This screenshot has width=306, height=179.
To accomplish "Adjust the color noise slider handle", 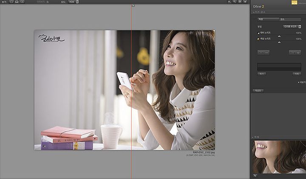I will click(279, 42).
